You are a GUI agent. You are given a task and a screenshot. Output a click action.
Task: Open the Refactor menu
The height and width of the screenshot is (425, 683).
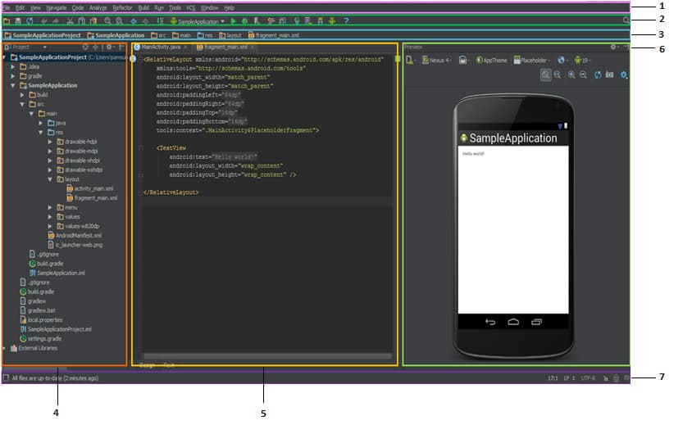[x=122, y=8]
